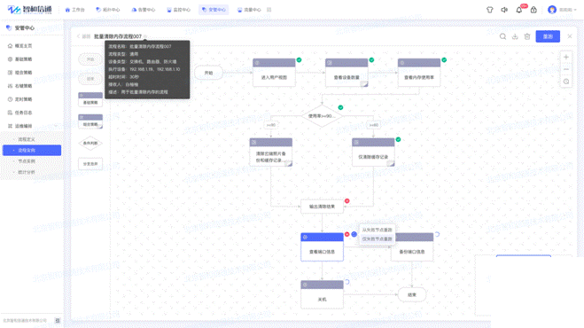Expand the 运维编排 sidebar submenu
The width and height of the screenshot is (584, 328).
point(32,126)
